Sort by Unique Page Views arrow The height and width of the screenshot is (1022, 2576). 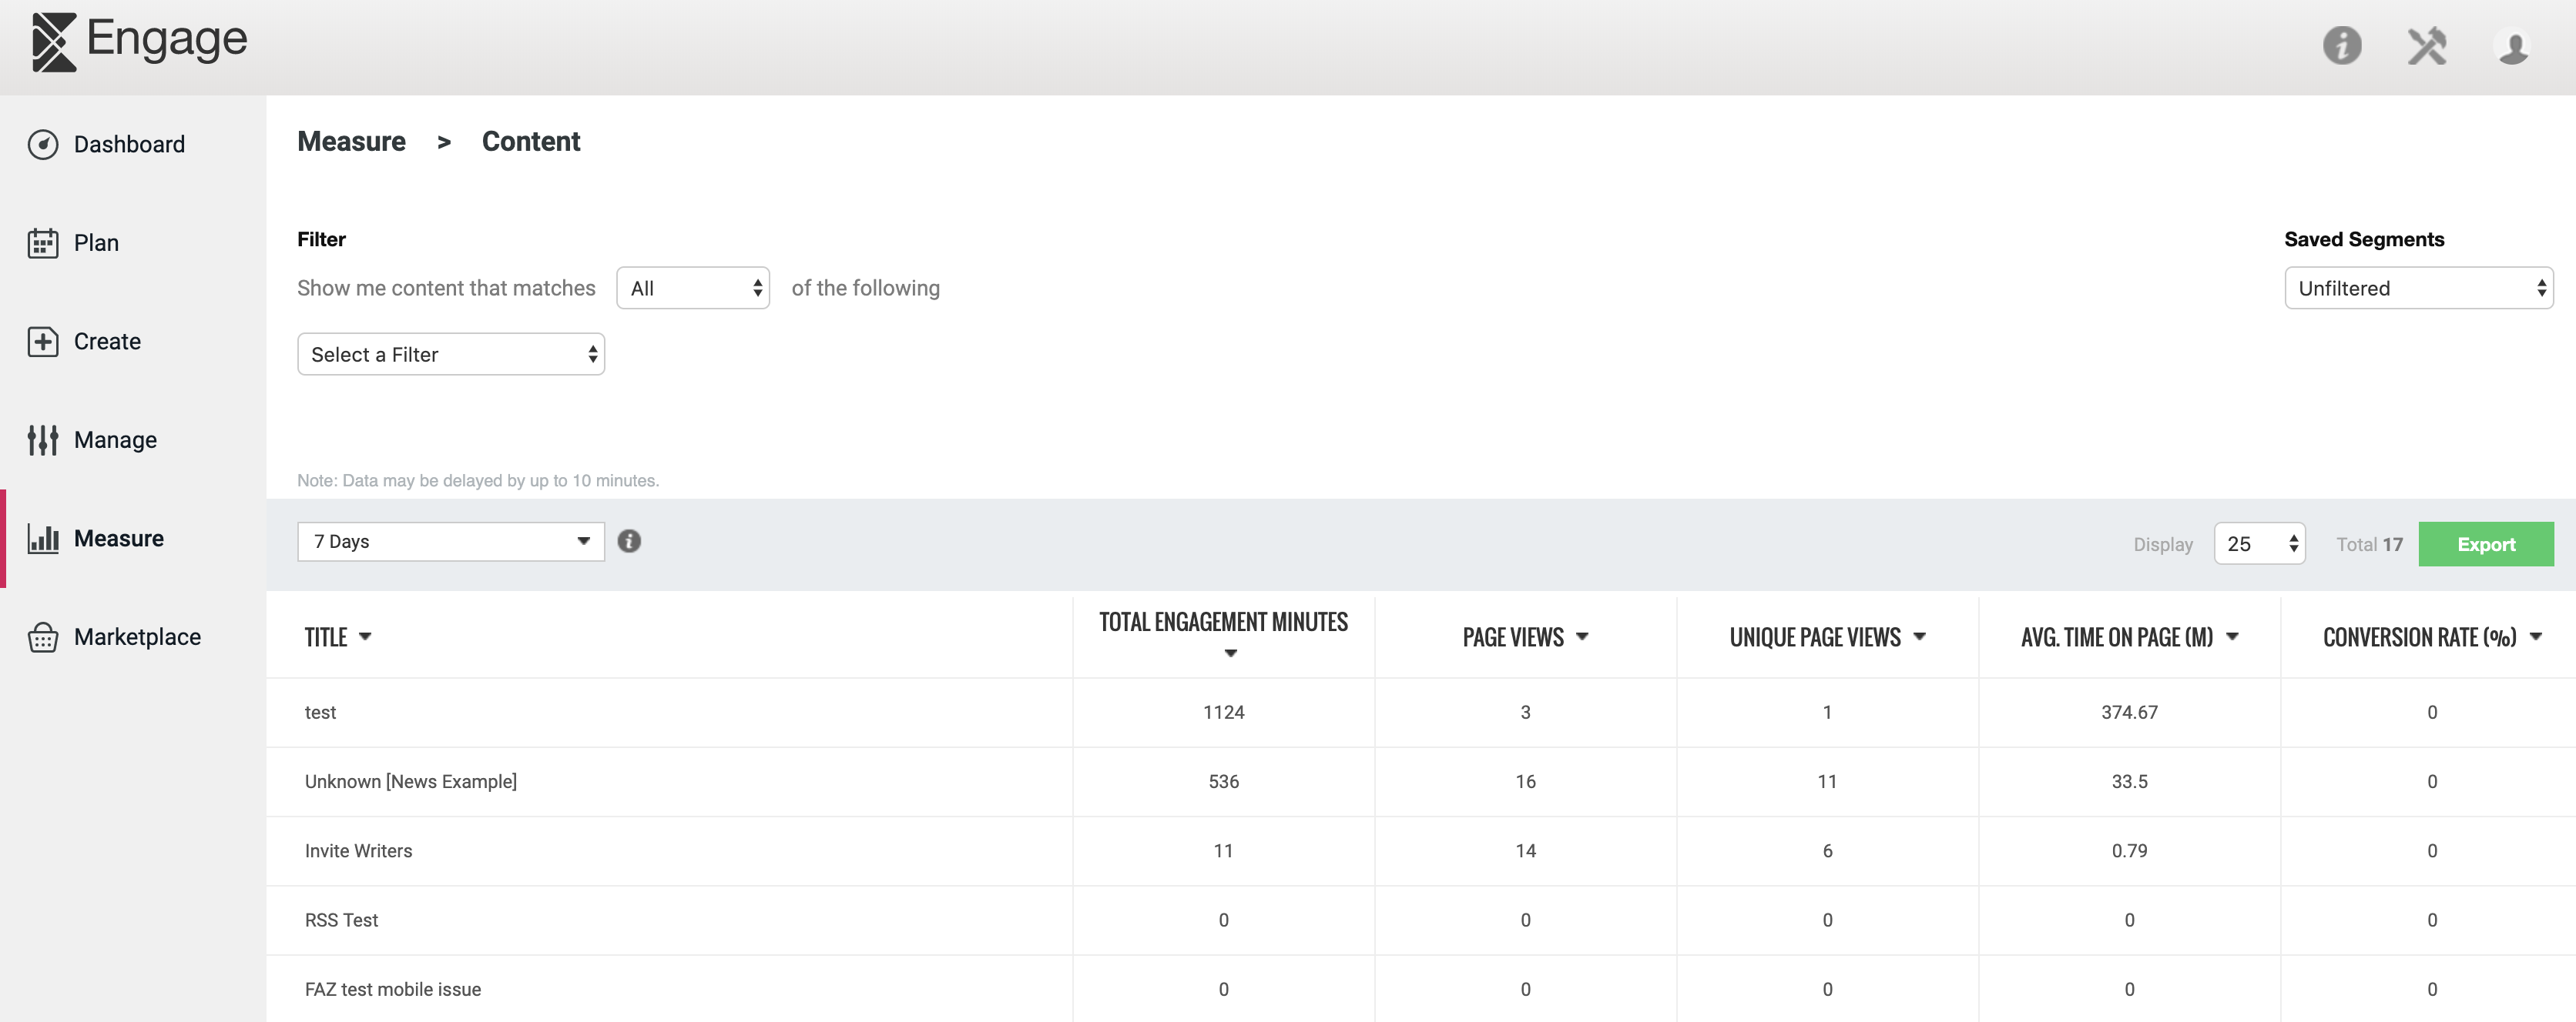[x=1919, y=636]
